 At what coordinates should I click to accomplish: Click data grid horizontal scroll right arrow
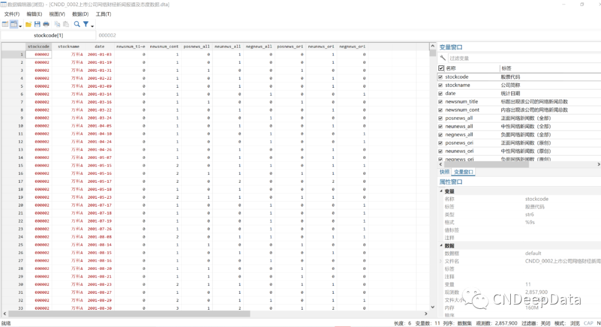(426, 314)
